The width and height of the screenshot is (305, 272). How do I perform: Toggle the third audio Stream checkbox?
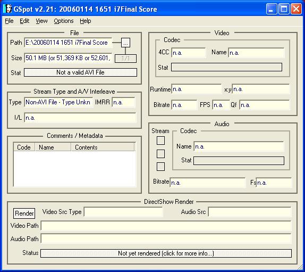(160, 167)
